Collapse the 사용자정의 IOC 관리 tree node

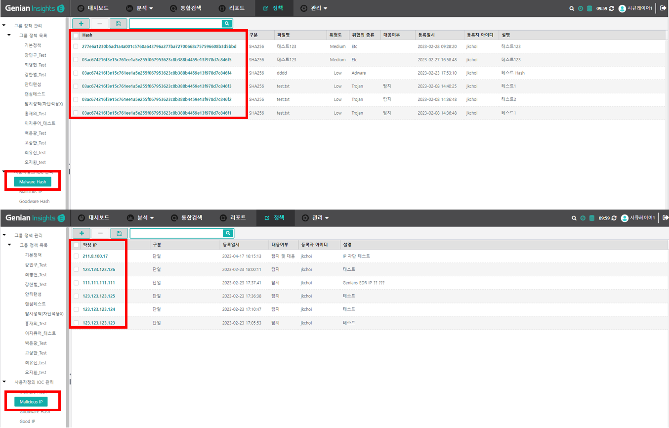click(4, 382)
